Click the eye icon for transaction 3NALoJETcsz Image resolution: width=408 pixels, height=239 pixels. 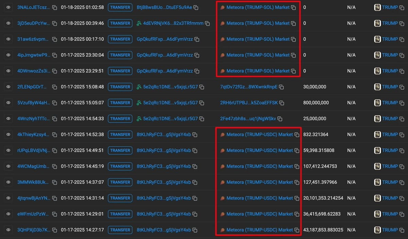pyautogui.click(x=8, y=7)
